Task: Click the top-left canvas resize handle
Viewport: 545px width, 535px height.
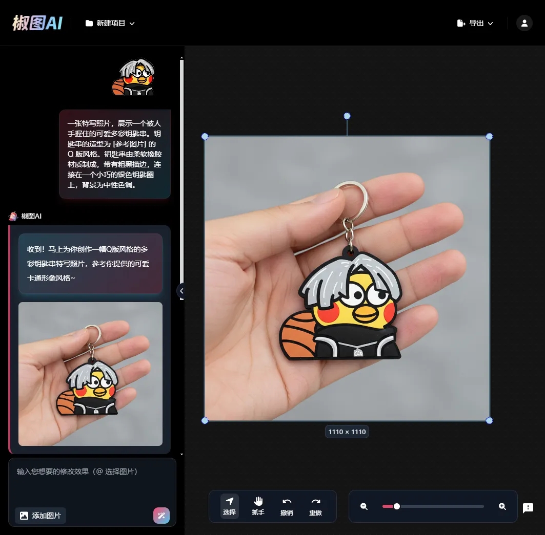Action: coord(205,137)
